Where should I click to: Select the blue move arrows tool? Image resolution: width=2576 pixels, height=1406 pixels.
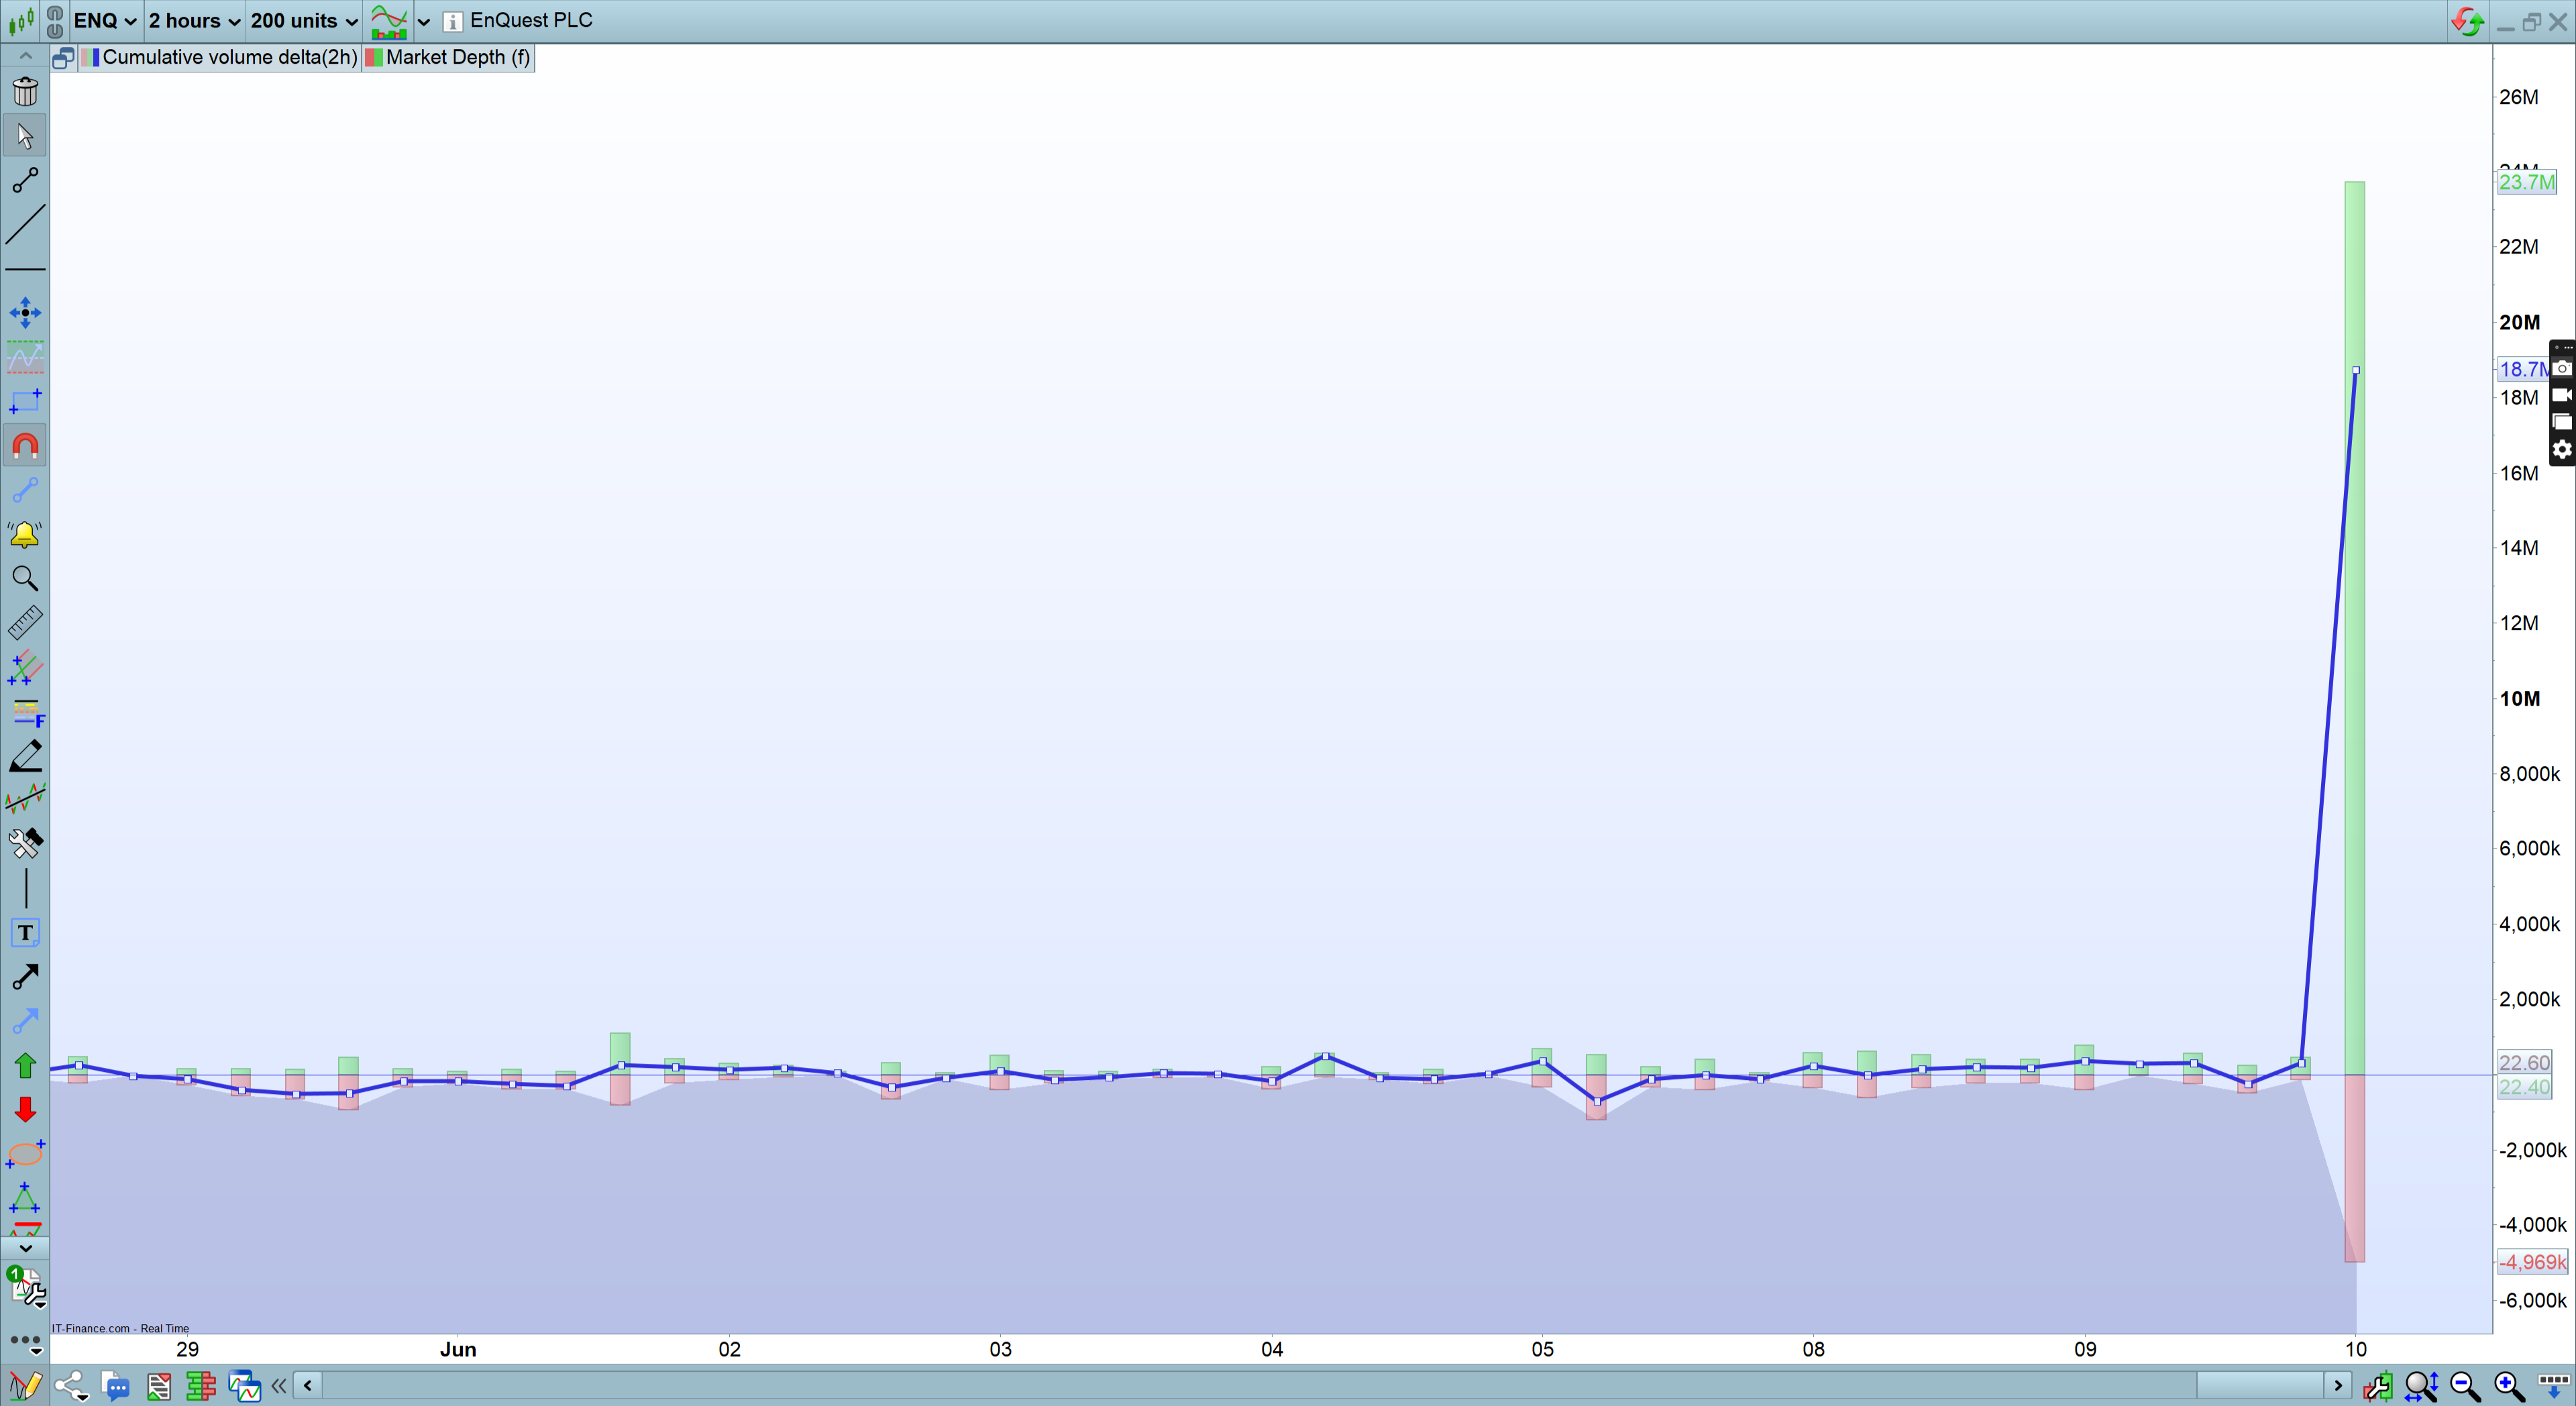point(25,313)
